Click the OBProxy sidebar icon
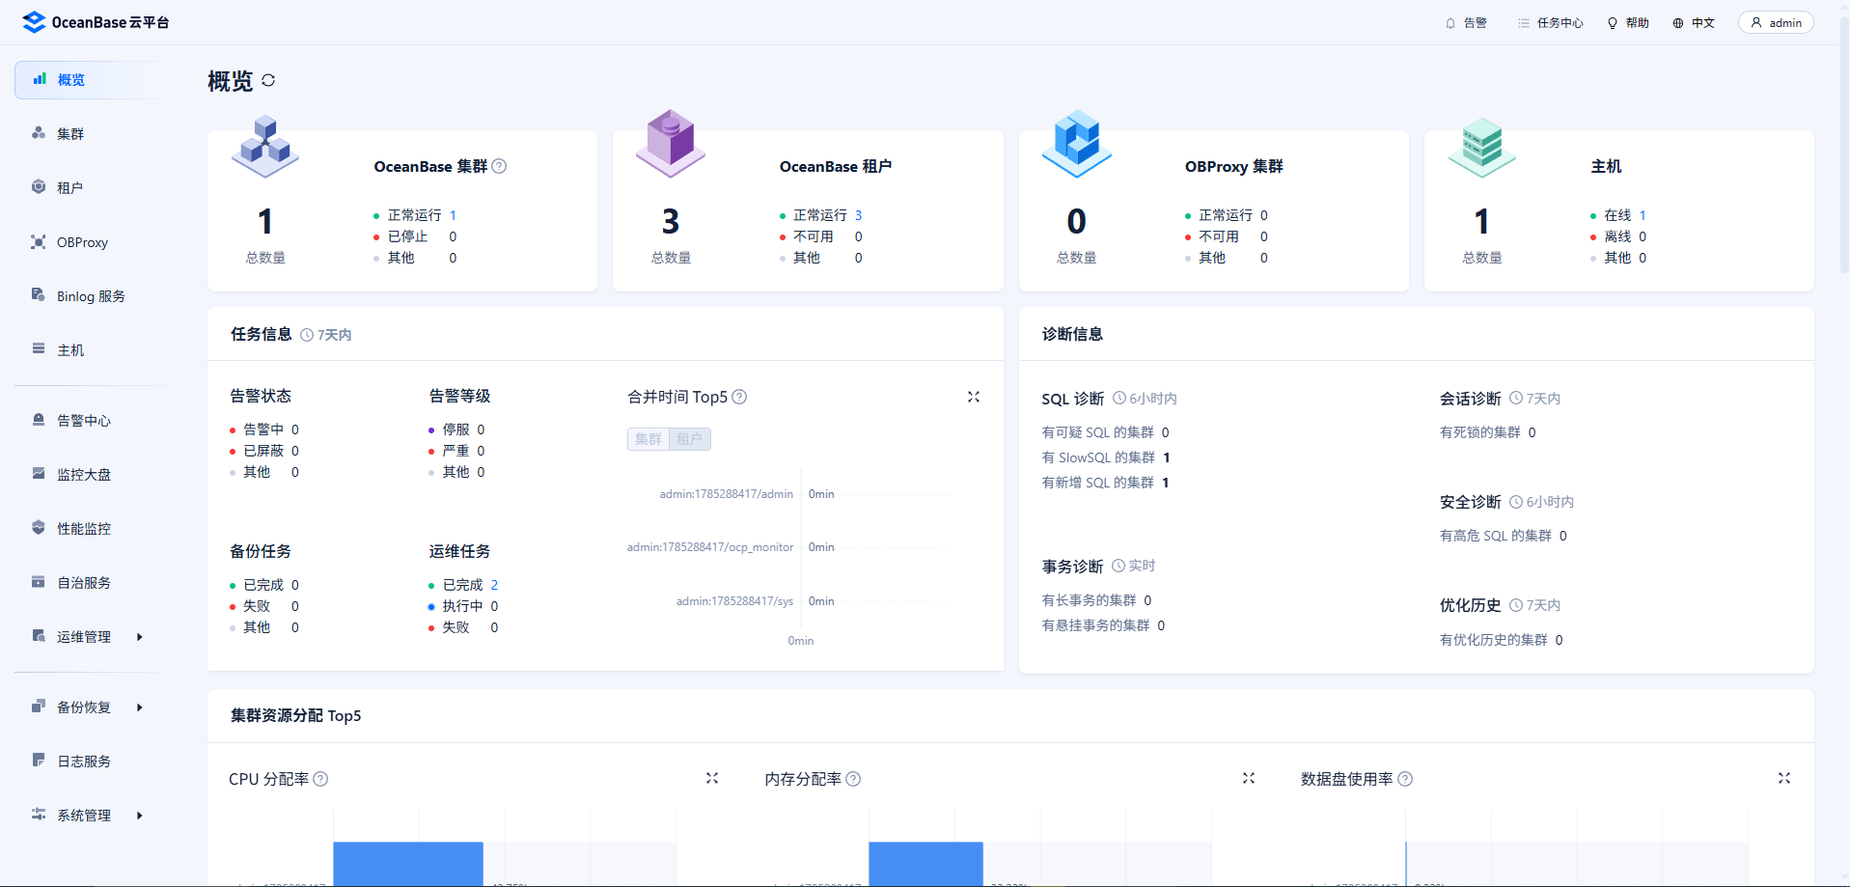This screenshot has height=887, width=1850. (x=39, y=241)
